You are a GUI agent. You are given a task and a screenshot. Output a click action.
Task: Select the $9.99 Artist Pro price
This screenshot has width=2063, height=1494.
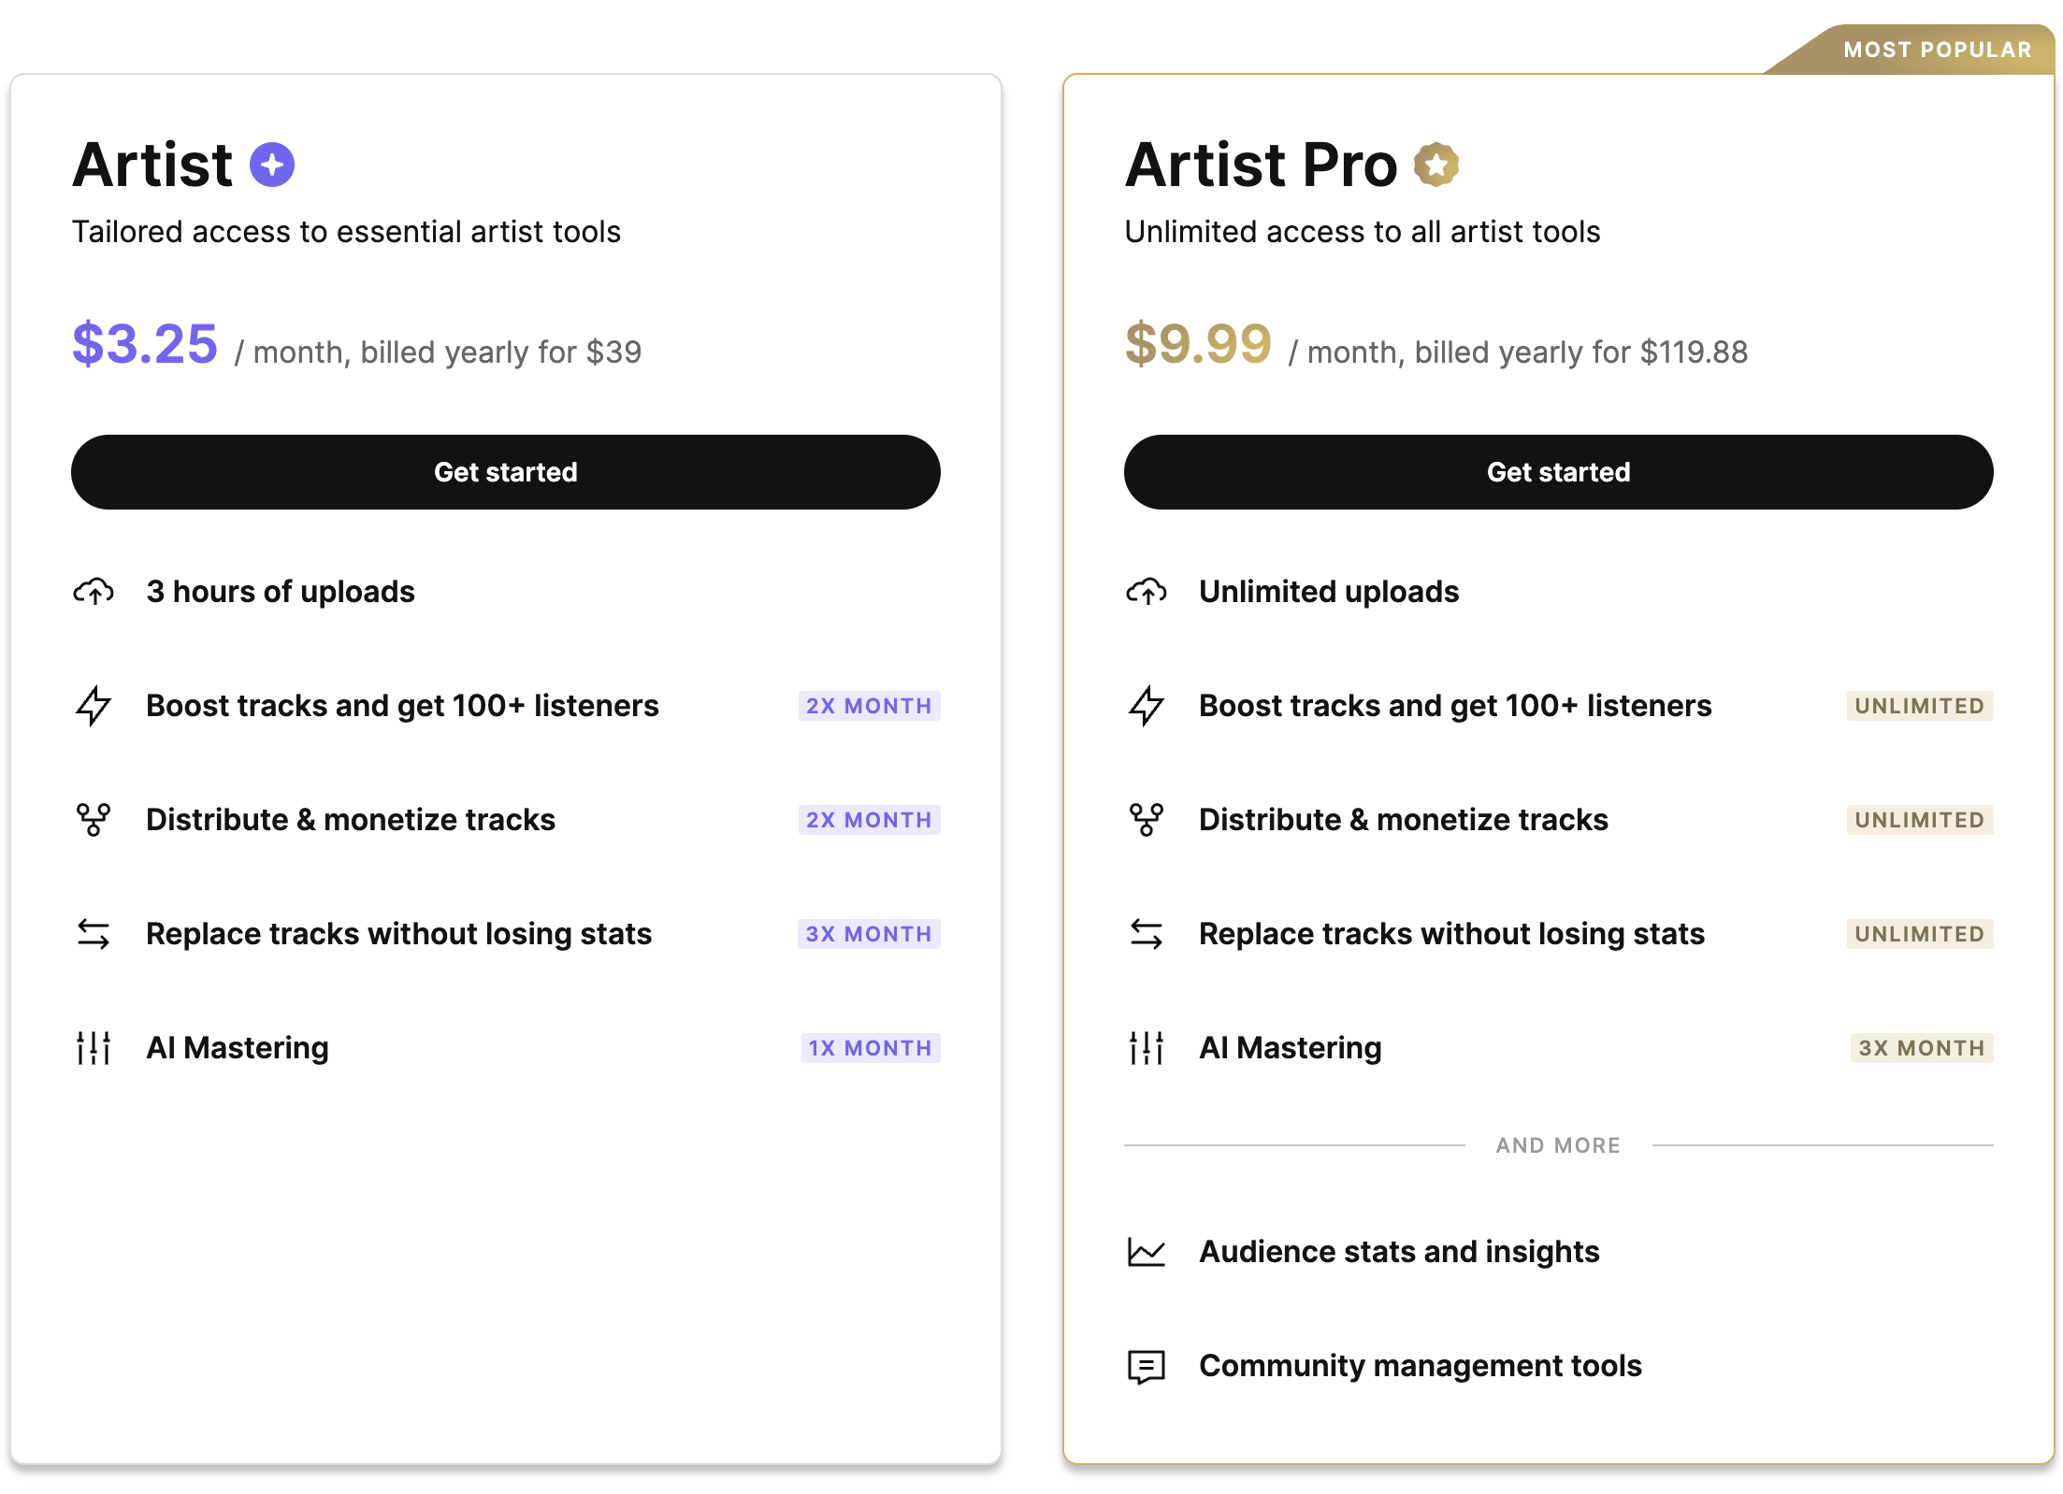point(1198,343)
